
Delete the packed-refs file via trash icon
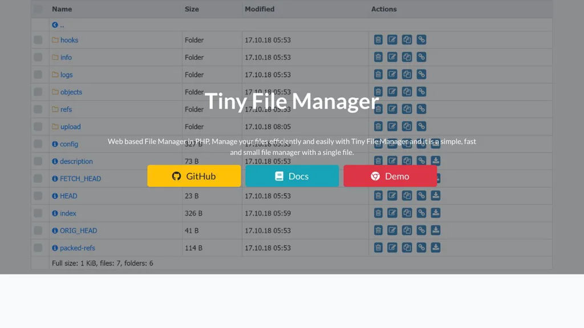[x=378, y=248]
